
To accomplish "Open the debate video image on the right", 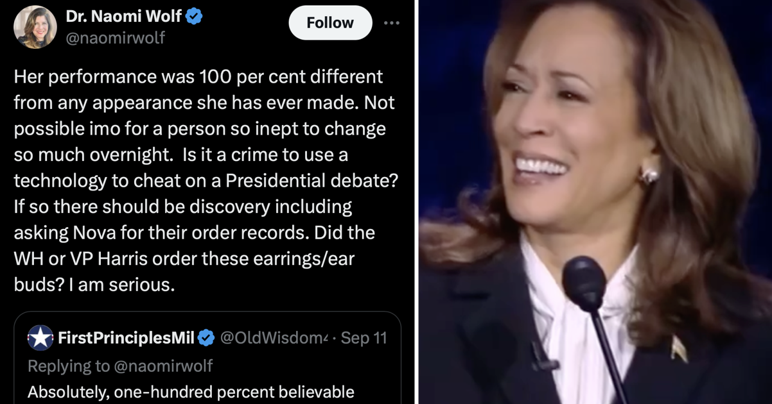I will pyautogui.click(x=595, y=202).
